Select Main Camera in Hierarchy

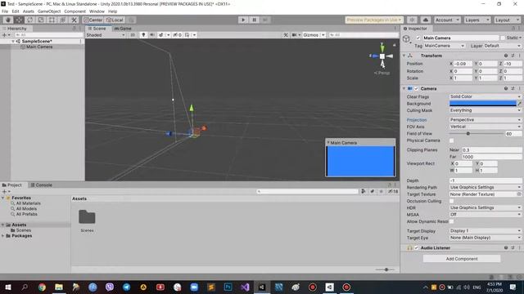[39, 47]
